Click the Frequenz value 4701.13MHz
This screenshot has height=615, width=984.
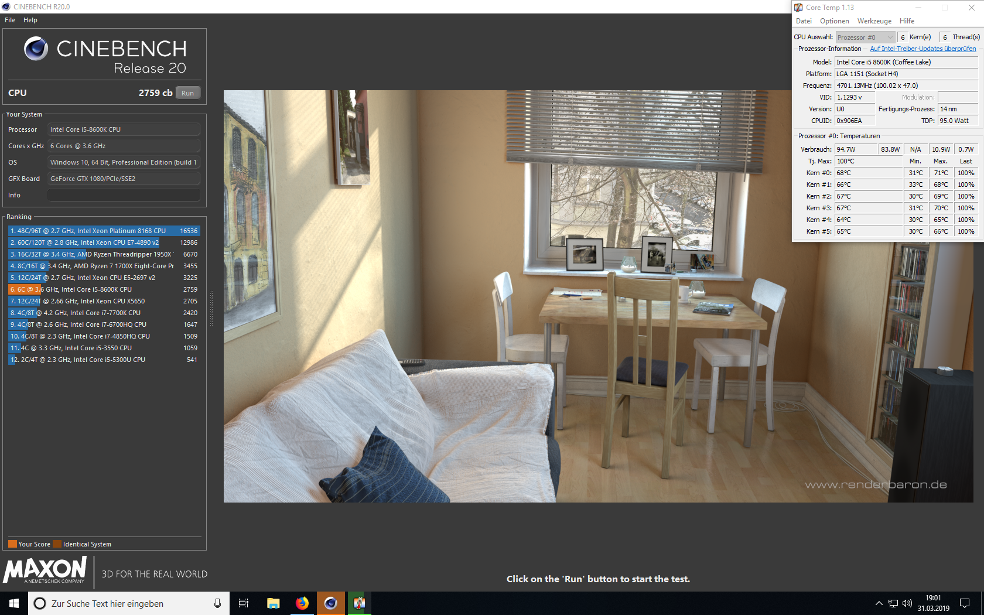(x=906, y=86)
